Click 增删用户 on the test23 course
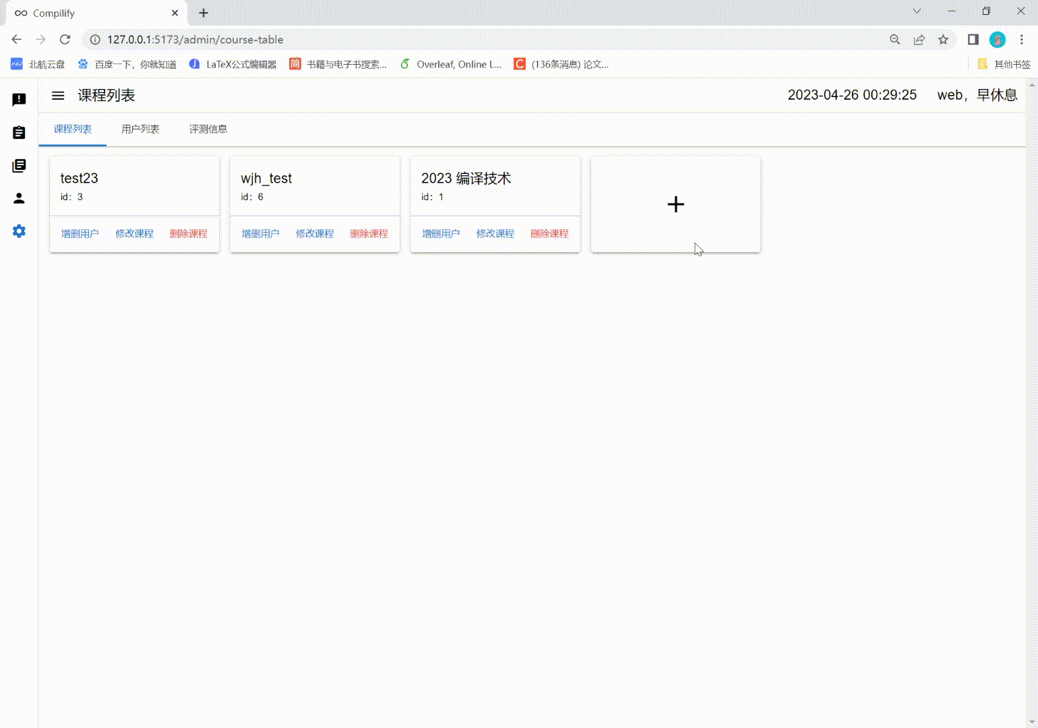This screenshot has height=728, width=1038. click(79, 233)
